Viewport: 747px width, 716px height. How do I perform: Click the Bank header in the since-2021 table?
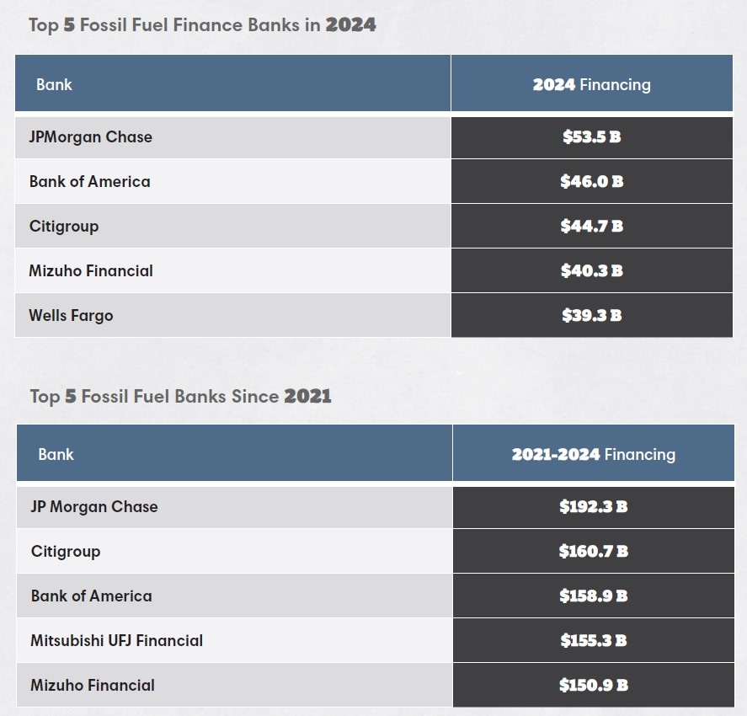(56, 455)
